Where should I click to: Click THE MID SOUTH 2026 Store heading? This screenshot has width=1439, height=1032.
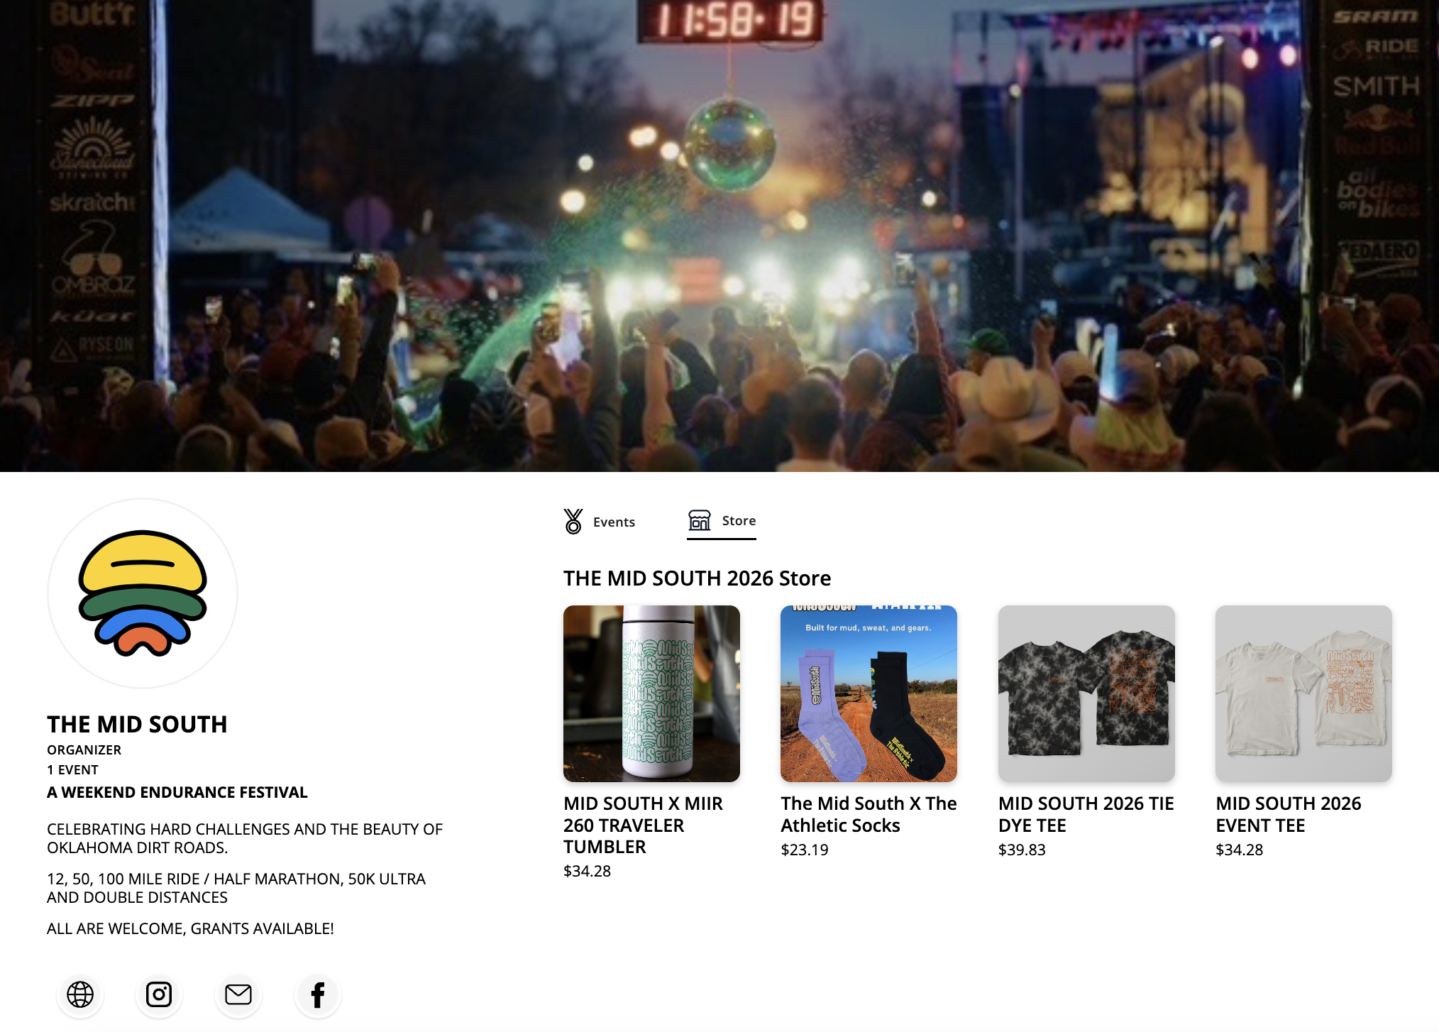point(697,578)
